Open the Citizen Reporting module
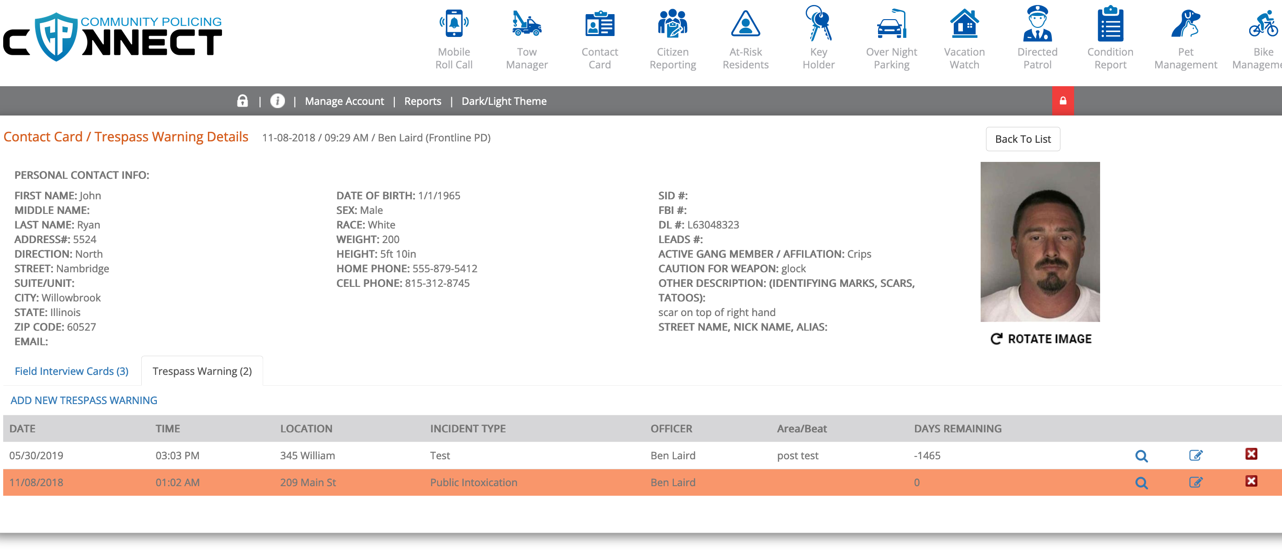 pos(672,39)
